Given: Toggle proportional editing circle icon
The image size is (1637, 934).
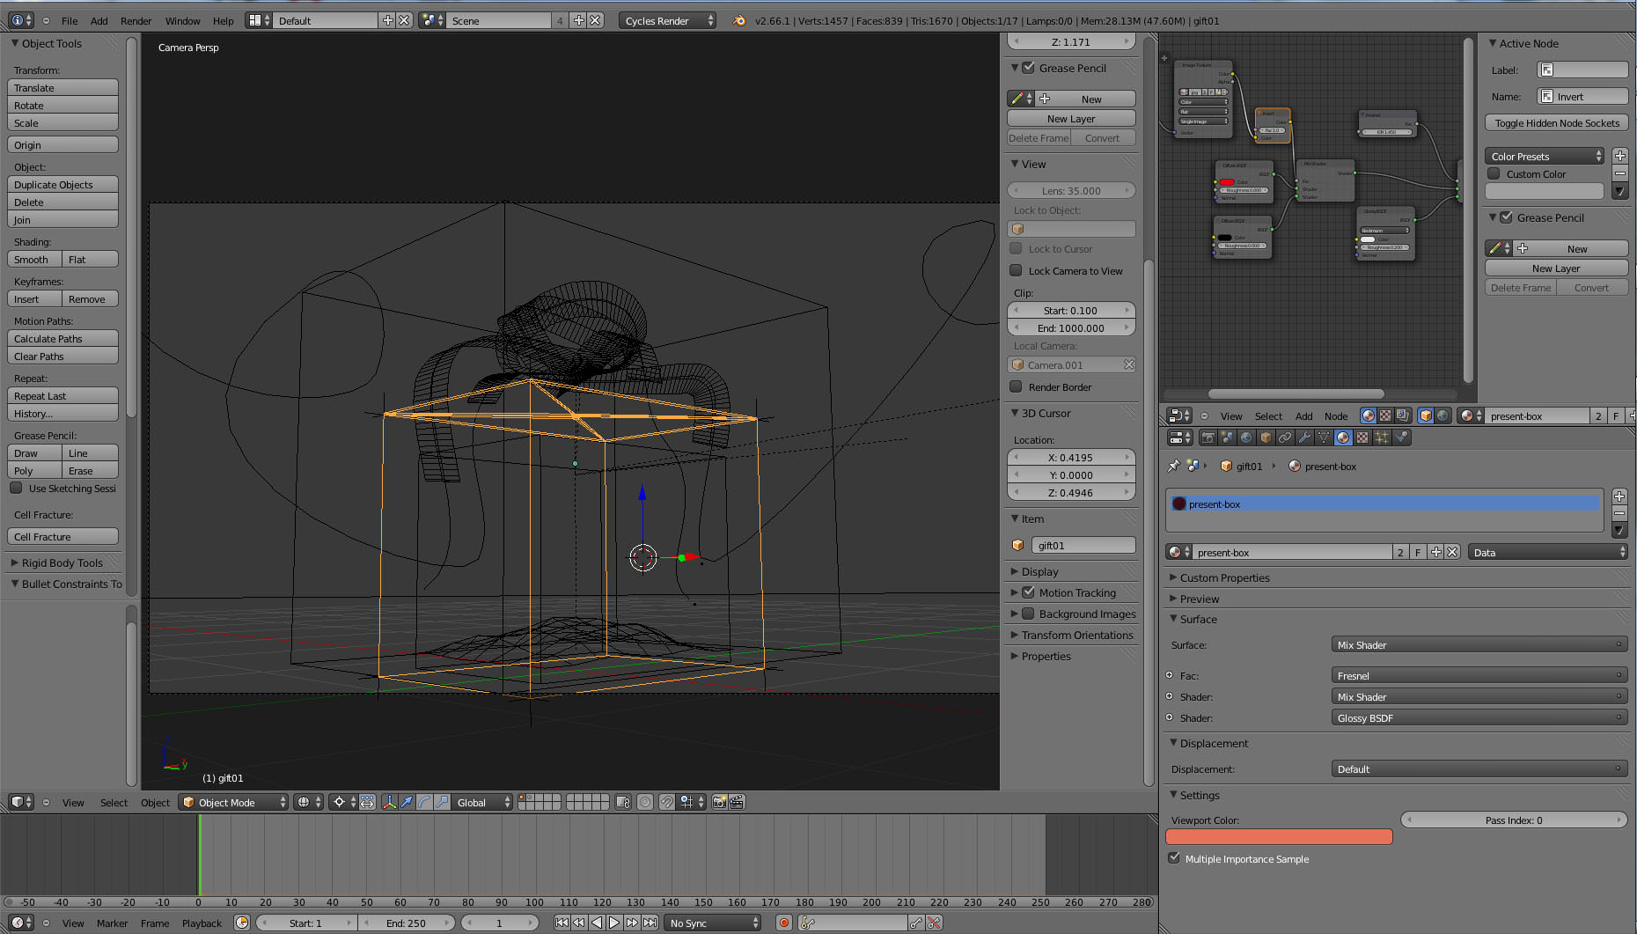Looking at the screenshot, I should tap(645, 802).
